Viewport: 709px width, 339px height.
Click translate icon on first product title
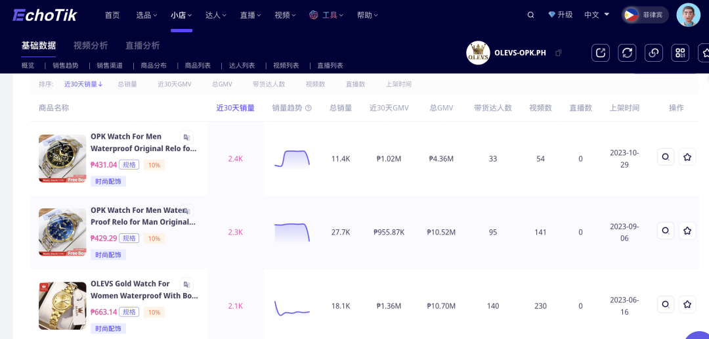[186, 137]
